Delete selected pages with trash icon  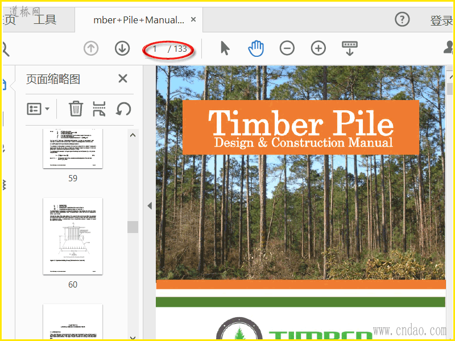pyautogui.click(x=76, y=109)
